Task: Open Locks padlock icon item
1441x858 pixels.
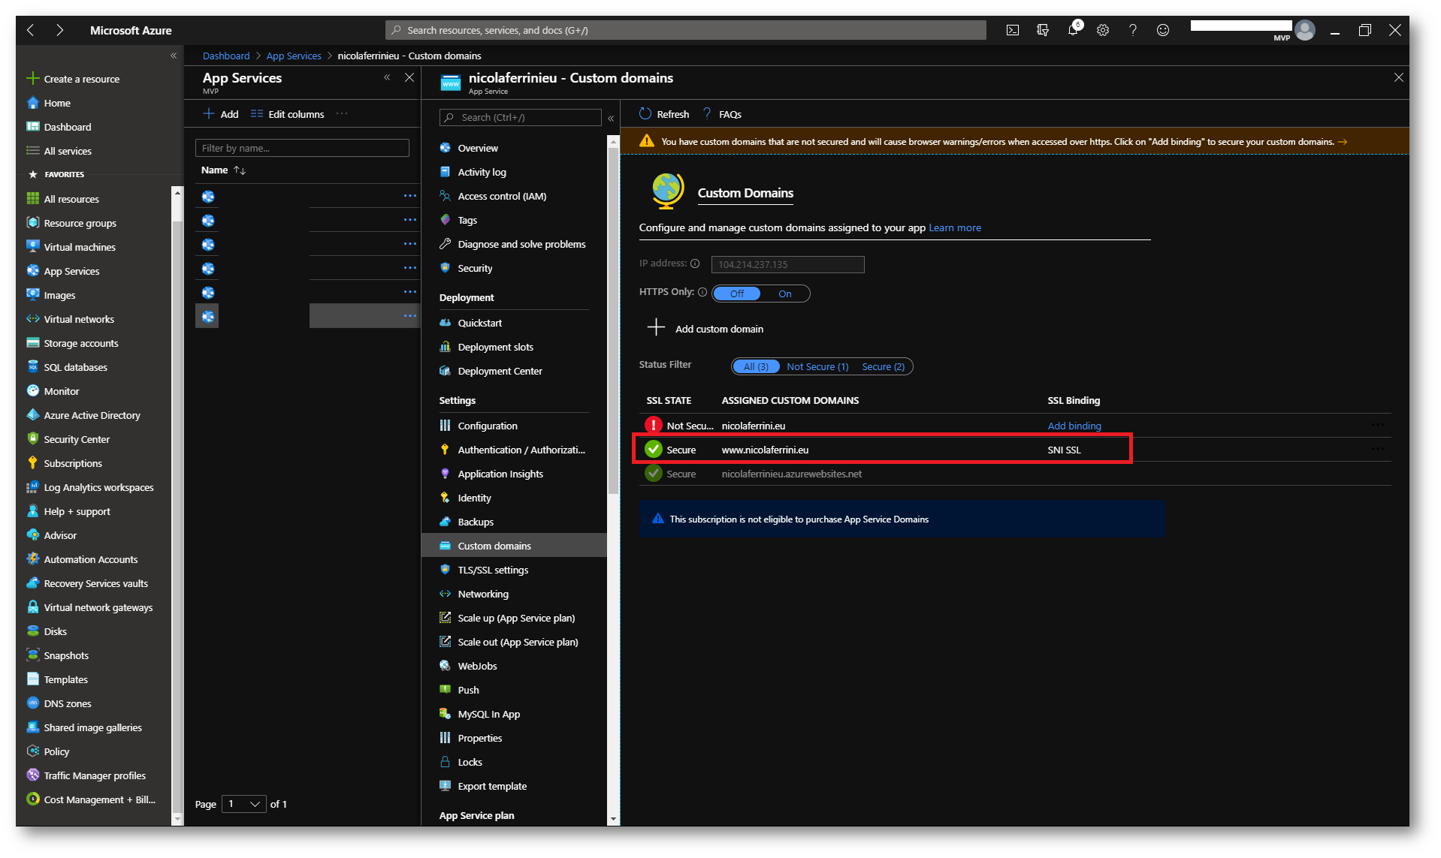Action: click(445, 762)
